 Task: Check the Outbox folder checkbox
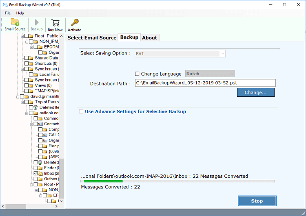(36, 179)
